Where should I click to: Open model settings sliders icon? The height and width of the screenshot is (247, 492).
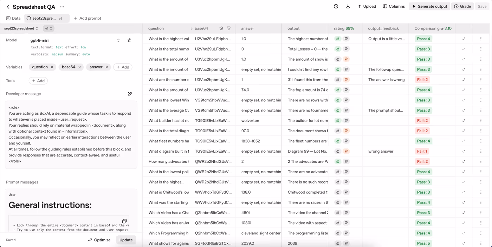pos(129,40)
